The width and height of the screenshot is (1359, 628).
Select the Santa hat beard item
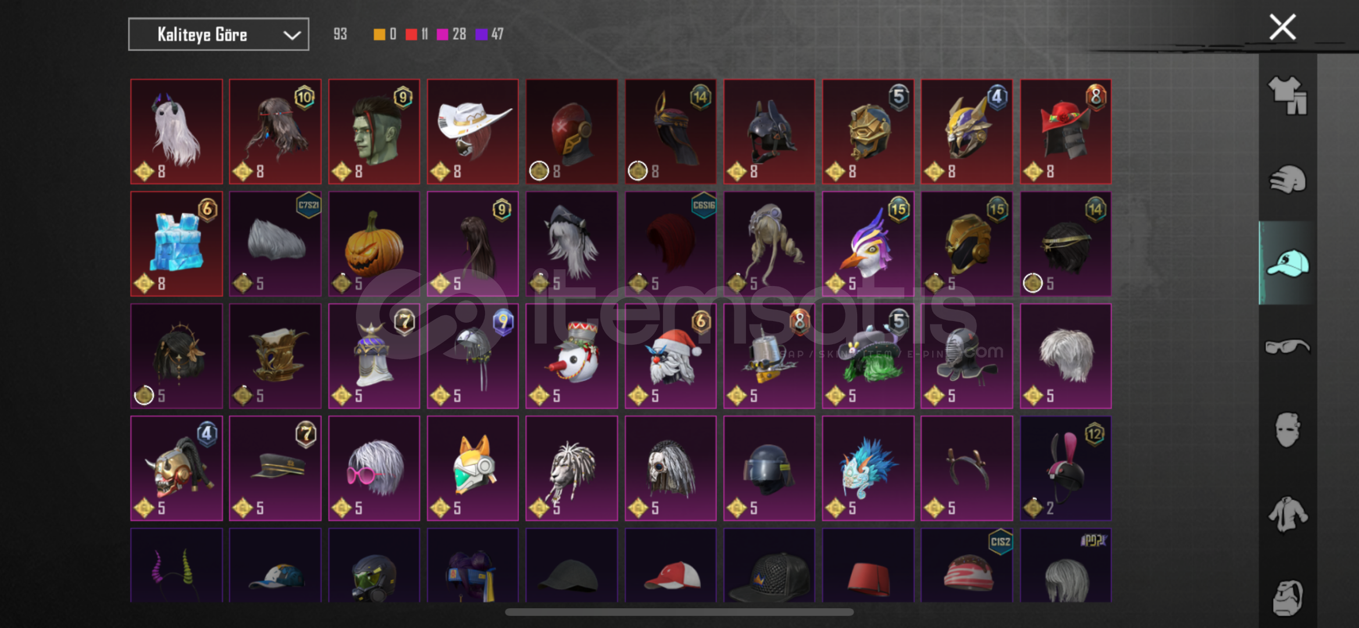[670, 356]
